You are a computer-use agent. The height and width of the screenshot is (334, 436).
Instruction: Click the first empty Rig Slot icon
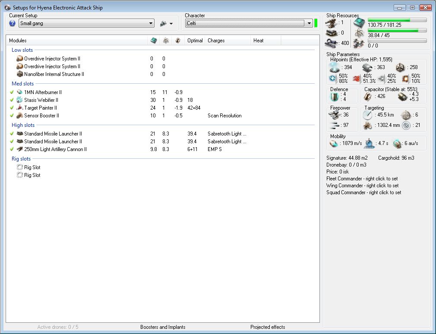[19, 167]
